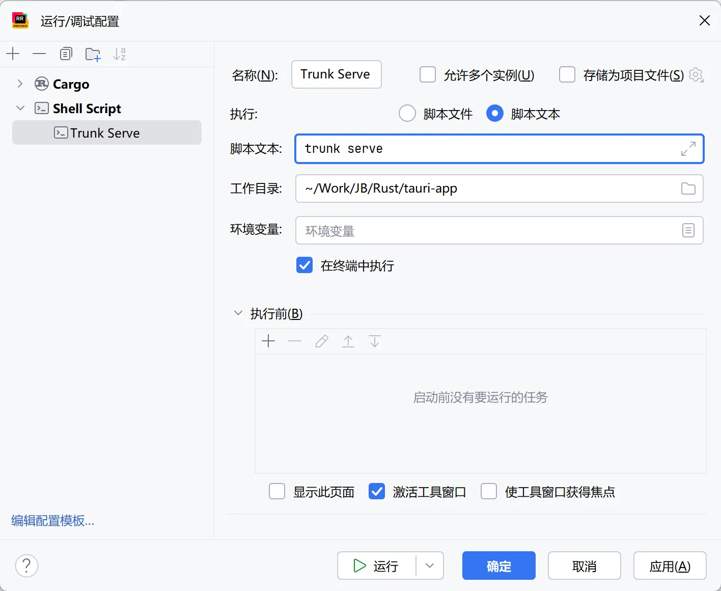Screen dimensions: 721x591
Task: Open the 运行 button dropdown arrow
Action: pyautogui.click(x=430, y=566)
